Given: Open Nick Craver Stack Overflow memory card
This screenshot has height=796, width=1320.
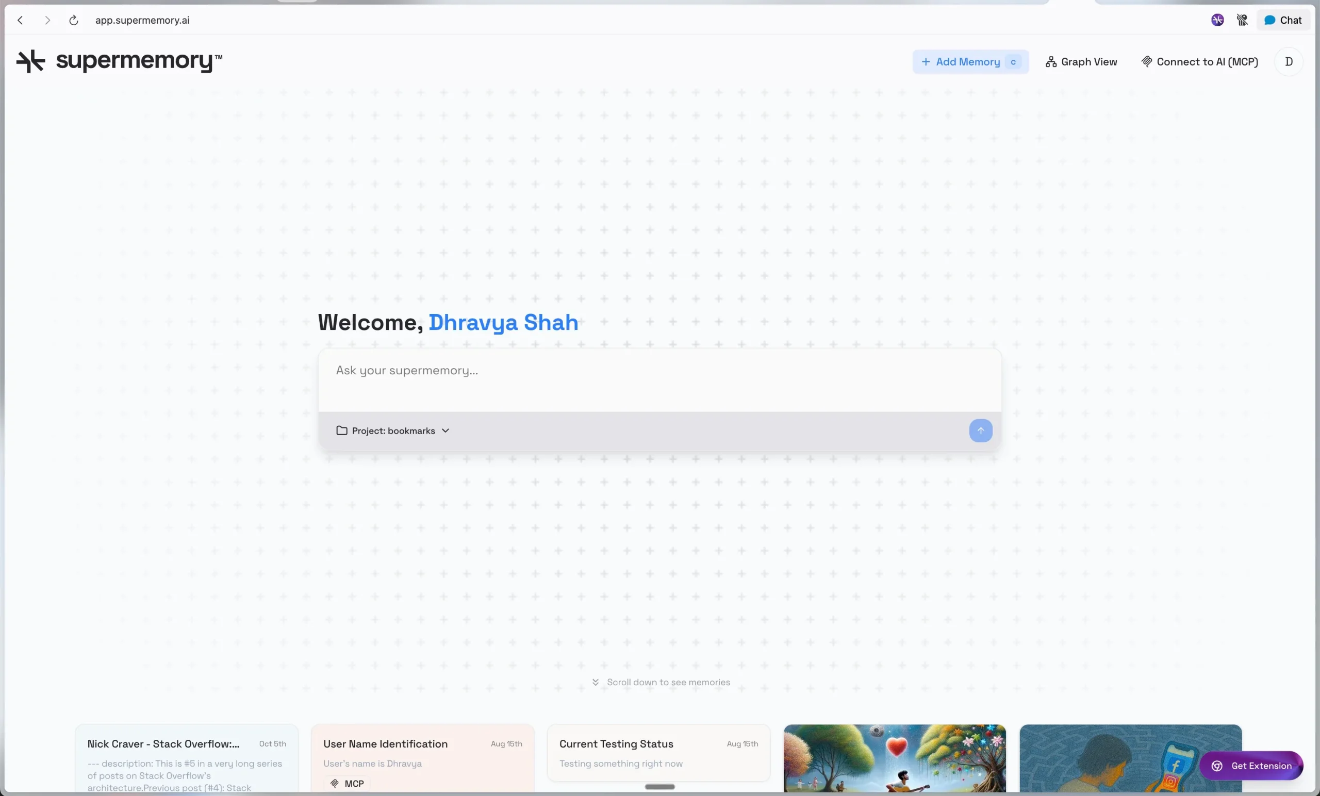Looking at the screenshot, I should tap(187, 758).
